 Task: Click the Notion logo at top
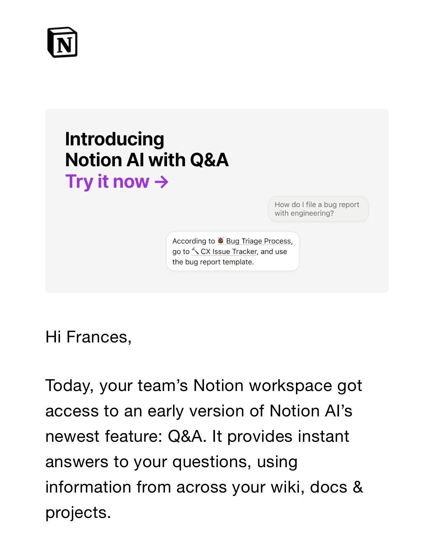point(62,42)
